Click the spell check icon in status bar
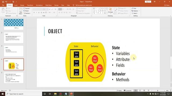The image size is (172, 96). coord(10,91)
